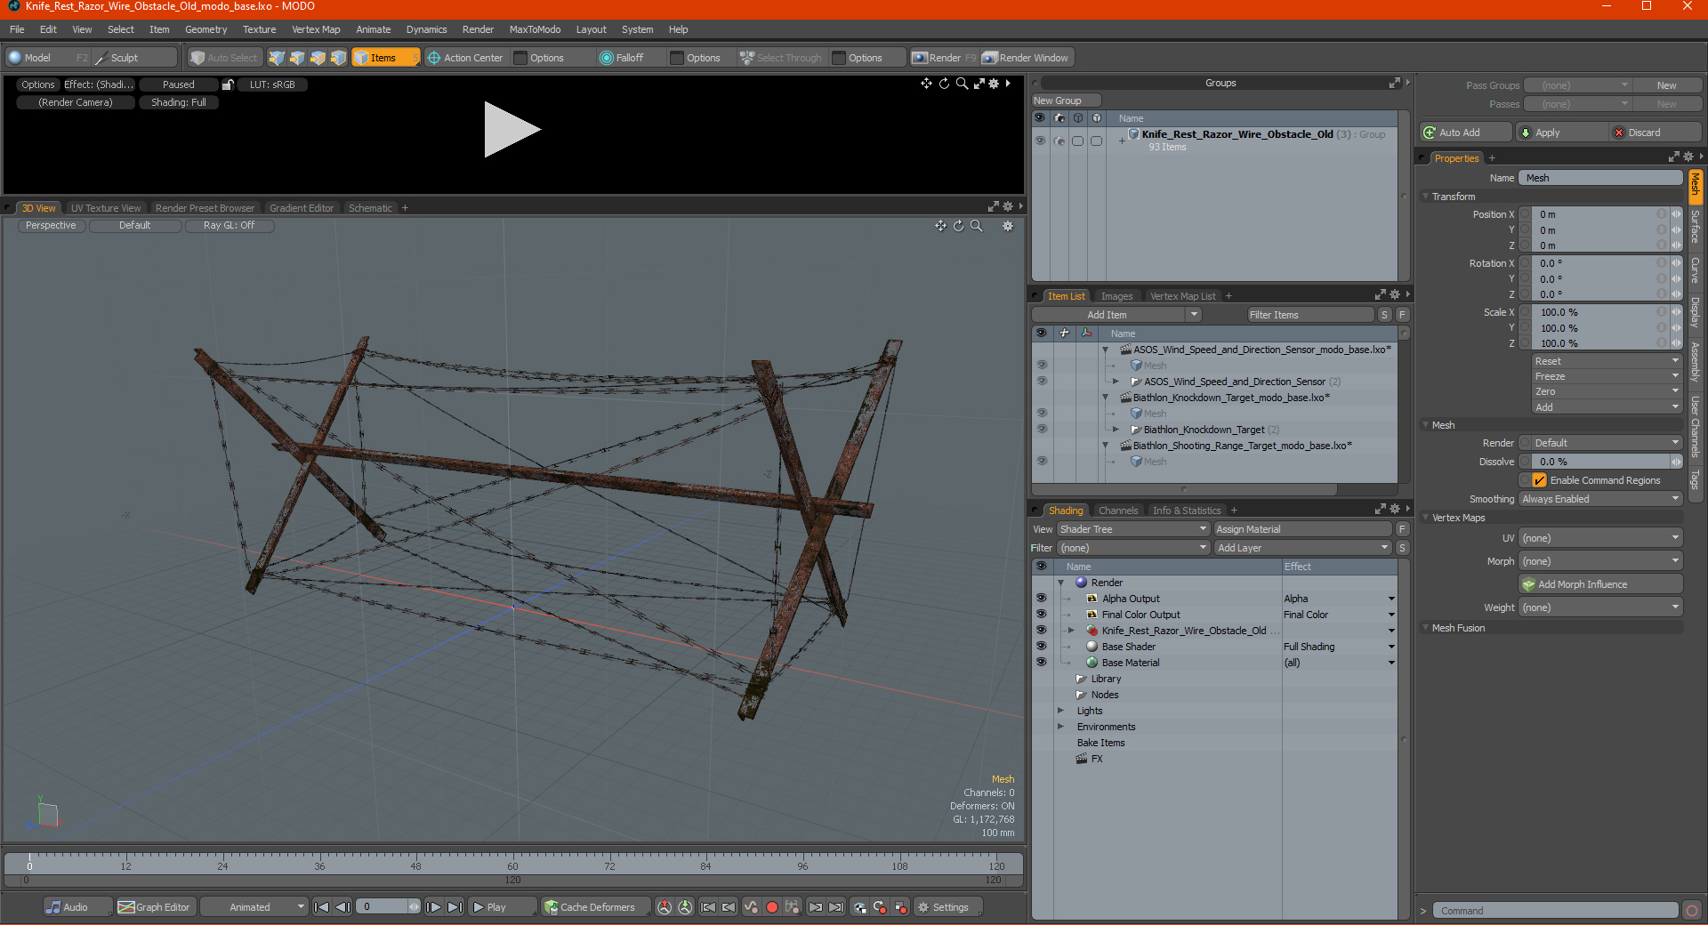This screenshot has height=925, width=1708.
Task: Switch to UV Texture View tab
Action: [x=106, y=208]
